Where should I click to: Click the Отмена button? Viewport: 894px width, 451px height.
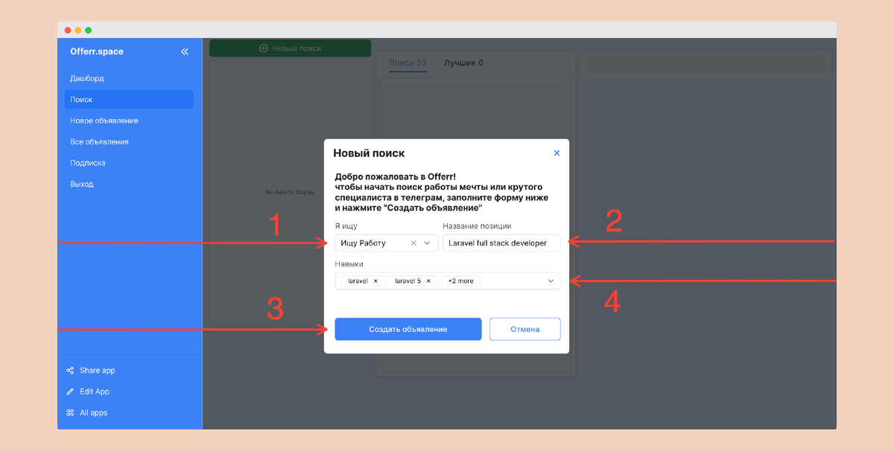pos(525,329)
